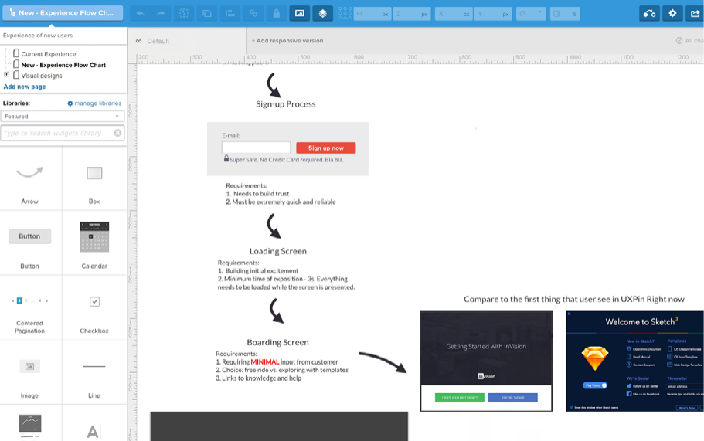Clear the widget search with X icon
This screenshot has height=441, width=704.
pyautogui.click(x=117, y=133)
